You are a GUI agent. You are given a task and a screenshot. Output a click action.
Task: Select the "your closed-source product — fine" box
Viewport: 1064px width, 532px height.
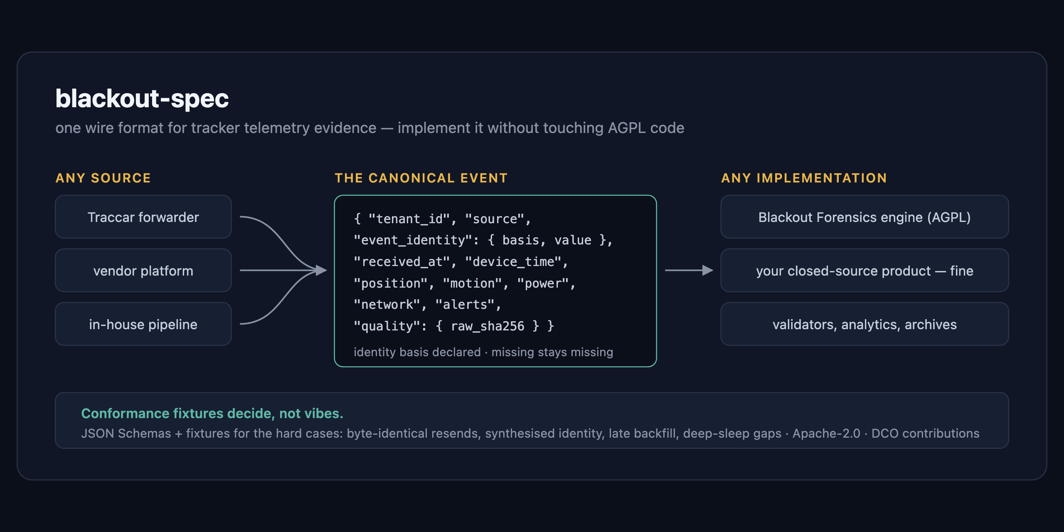(864, 271)
